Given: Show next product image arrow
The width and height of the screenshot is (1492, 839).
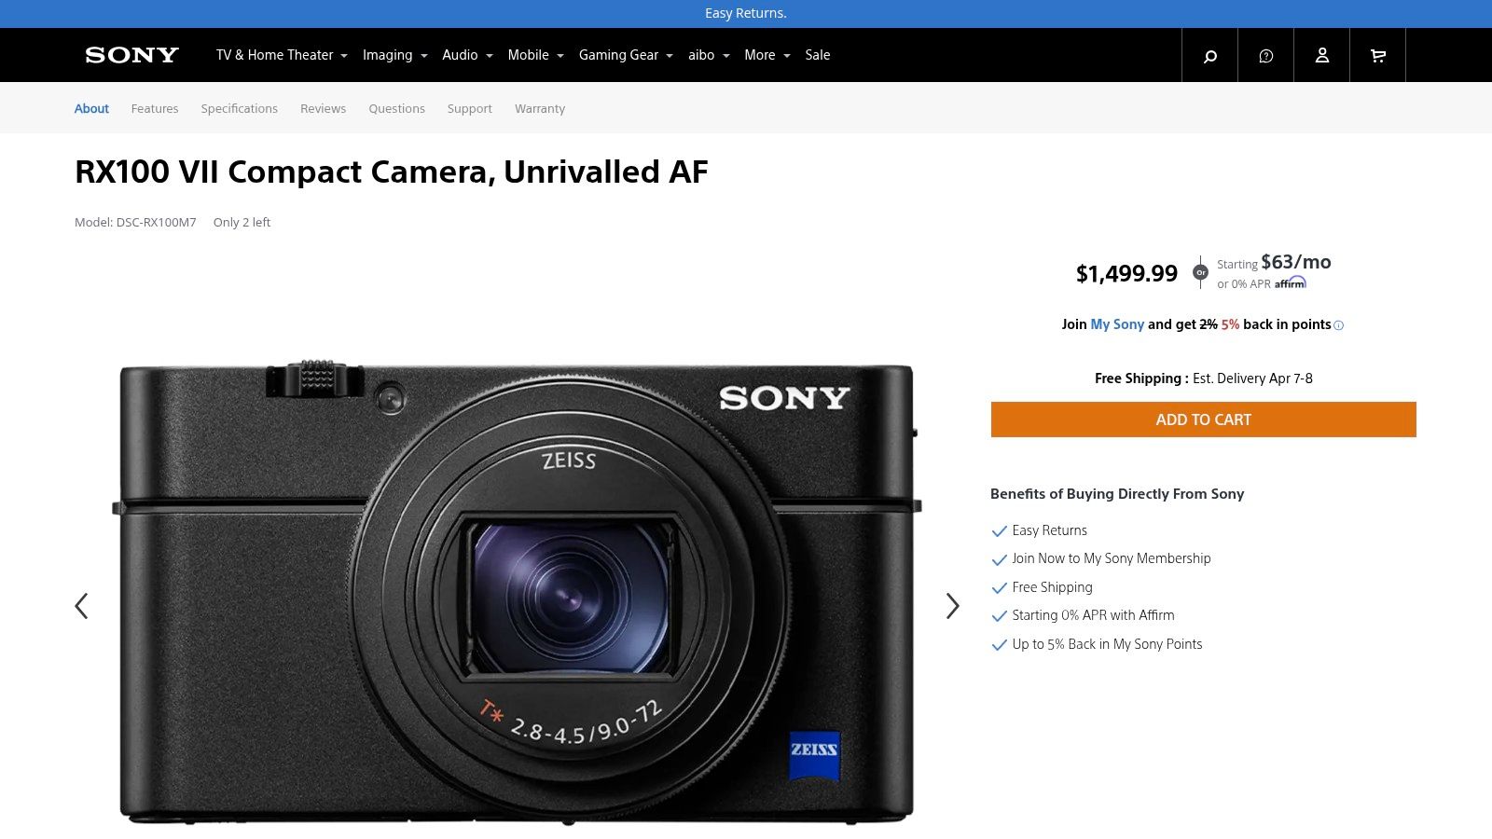Looking at the screenshot, I should coord(952,606).
